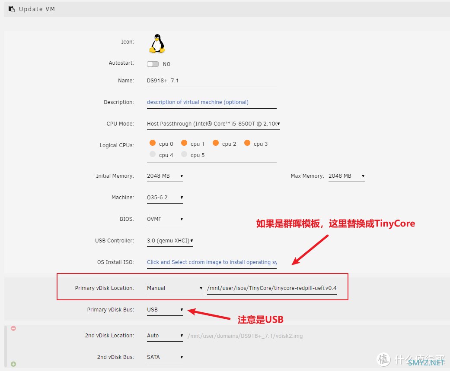450x371 pixels.
Task: Open the 2nd vDisk Bus SATA dropdown
Action: [165, 357]
